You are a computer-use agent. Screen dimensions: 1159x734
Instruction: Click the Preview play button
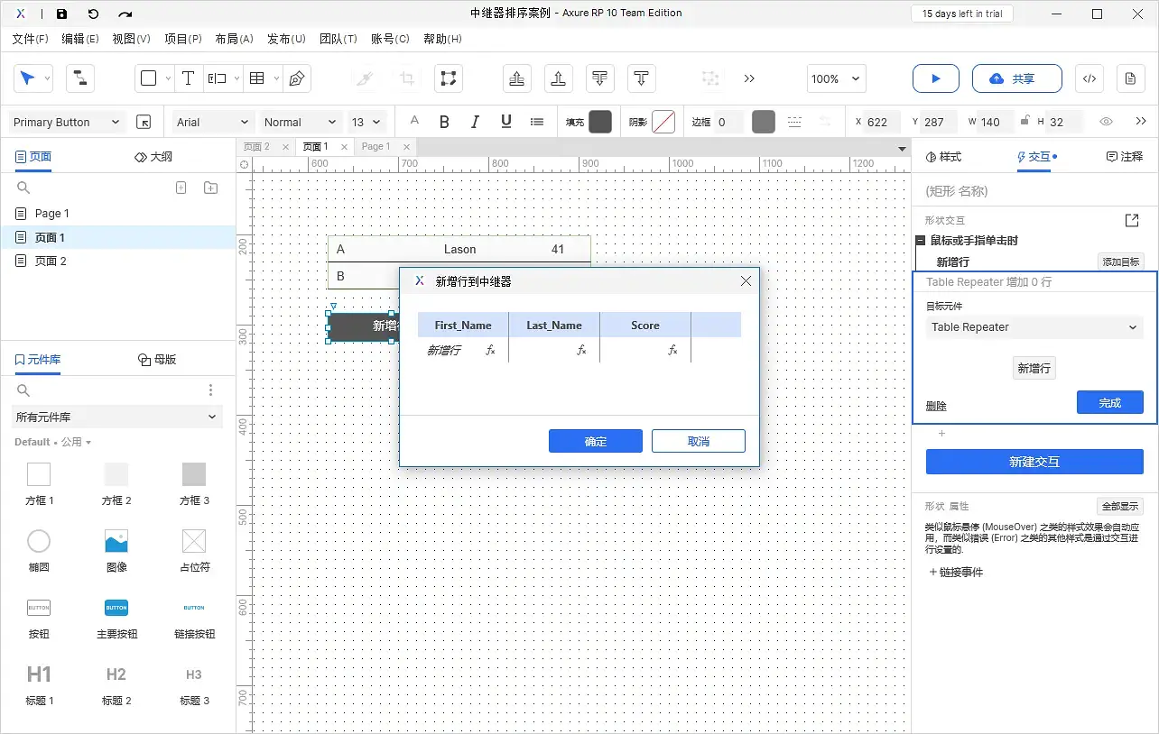click(935, 78)
